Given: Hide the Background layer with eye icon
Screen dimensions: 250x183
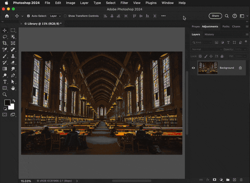Looking at the screenshot, I should tap(193, 68).
